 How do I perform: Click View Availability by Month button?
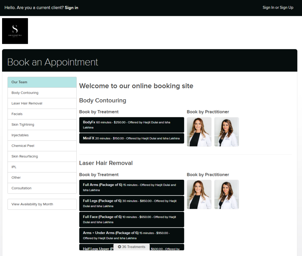click(42, 204)
